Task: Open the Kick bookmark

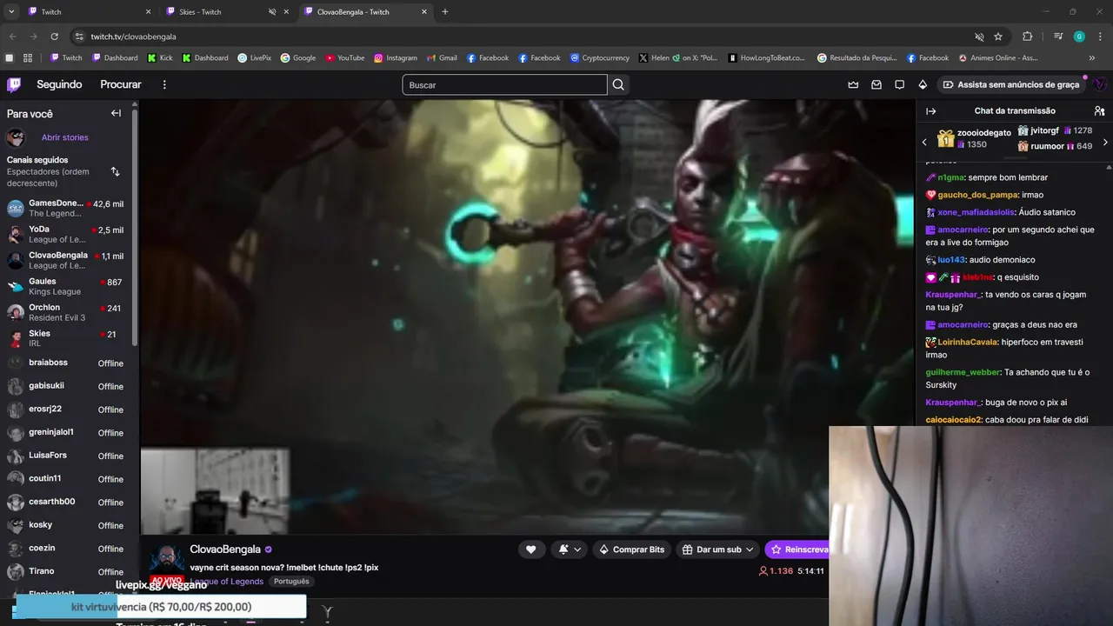Action: point(160,58)
